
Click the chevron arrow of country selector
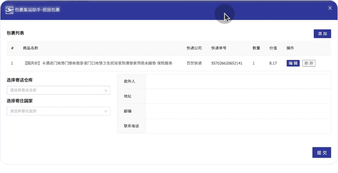tap(106, 111)
